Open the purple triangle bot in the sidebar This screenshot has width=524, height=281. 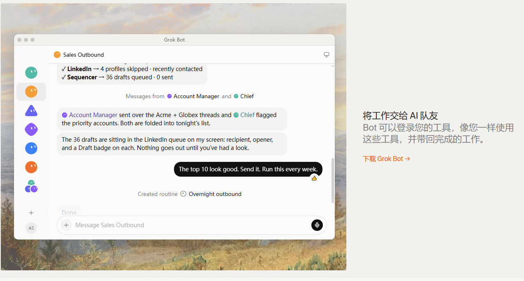[x=31, y=111]
